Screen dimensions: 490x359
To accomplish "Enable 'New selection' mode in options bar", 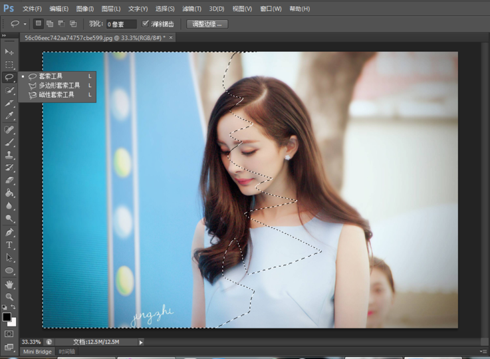I will pos(39,23).
